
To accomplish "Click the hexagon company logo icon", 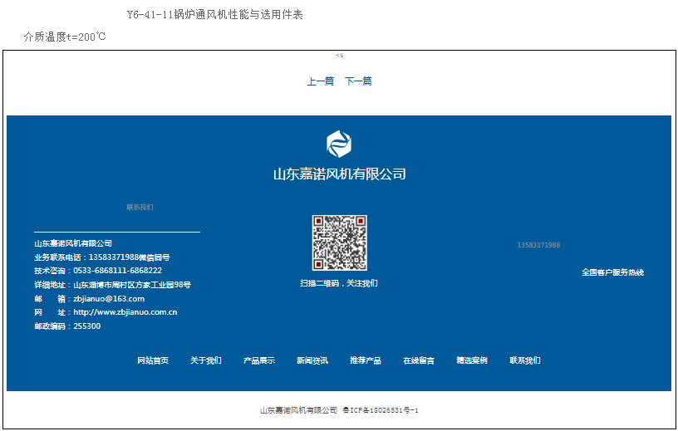I will 339,144.
